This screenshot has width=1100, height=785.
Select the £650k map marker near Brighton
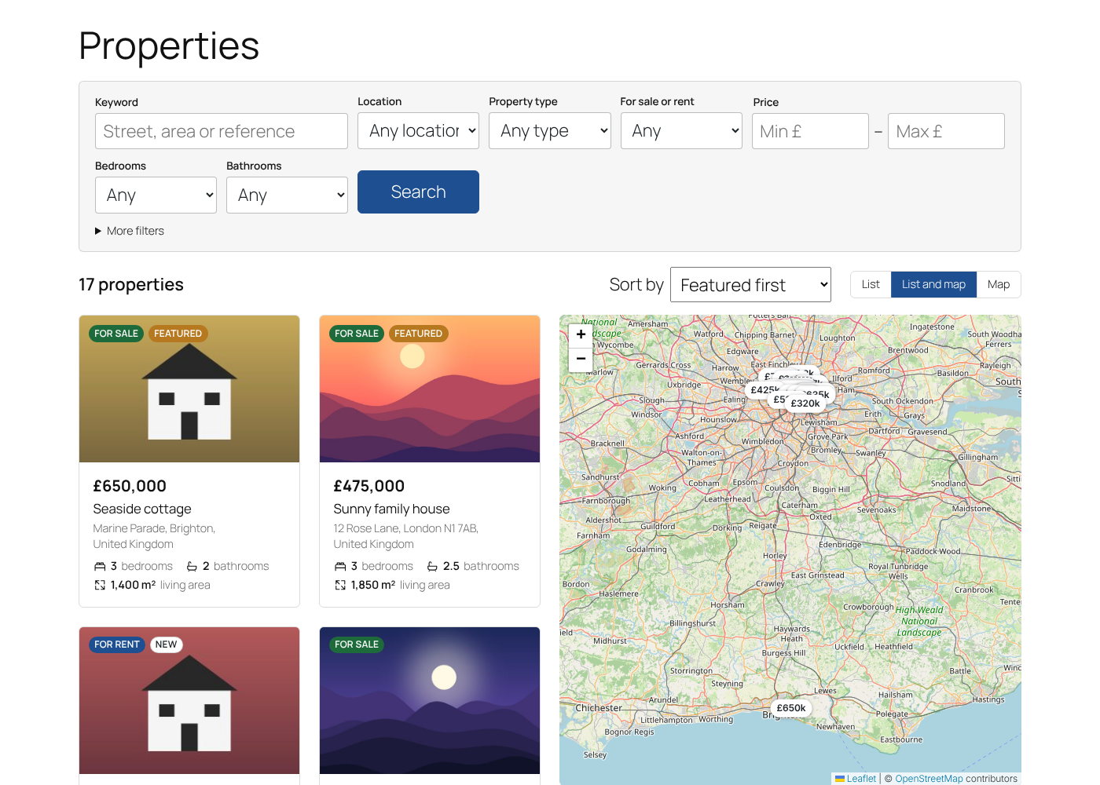tap(791, 708)
